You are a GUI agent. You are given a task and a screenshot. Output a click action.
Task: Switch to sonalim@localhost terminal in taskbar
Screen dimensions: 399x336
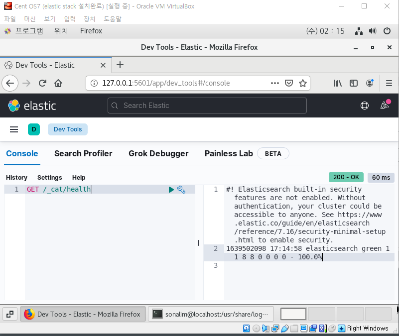211,315
